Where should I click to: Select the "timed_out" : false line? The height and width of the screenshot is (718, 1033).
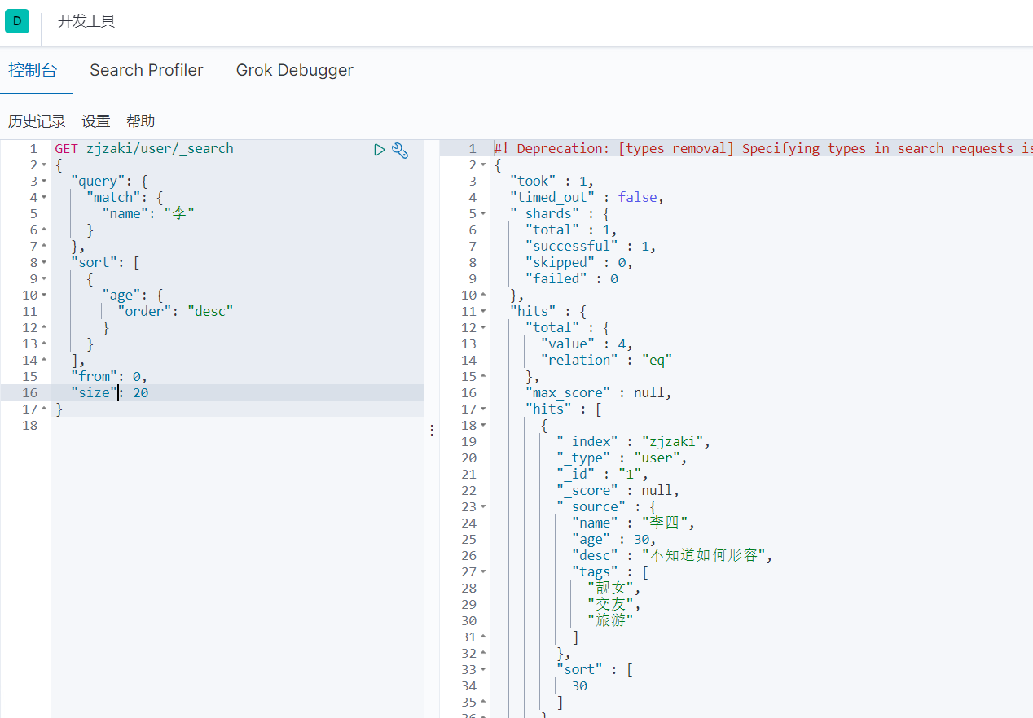(587, 198)
